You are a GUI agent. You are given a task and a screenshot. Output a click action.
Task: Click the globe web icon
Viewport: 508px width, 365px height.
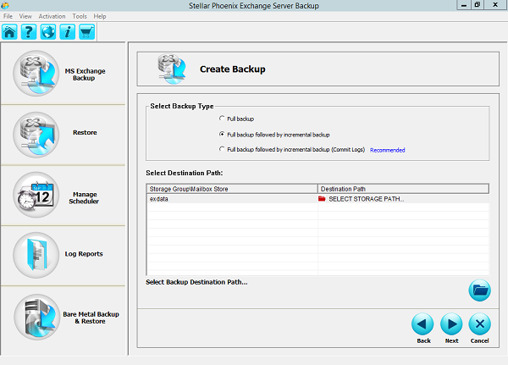click(x=48, y=32)
